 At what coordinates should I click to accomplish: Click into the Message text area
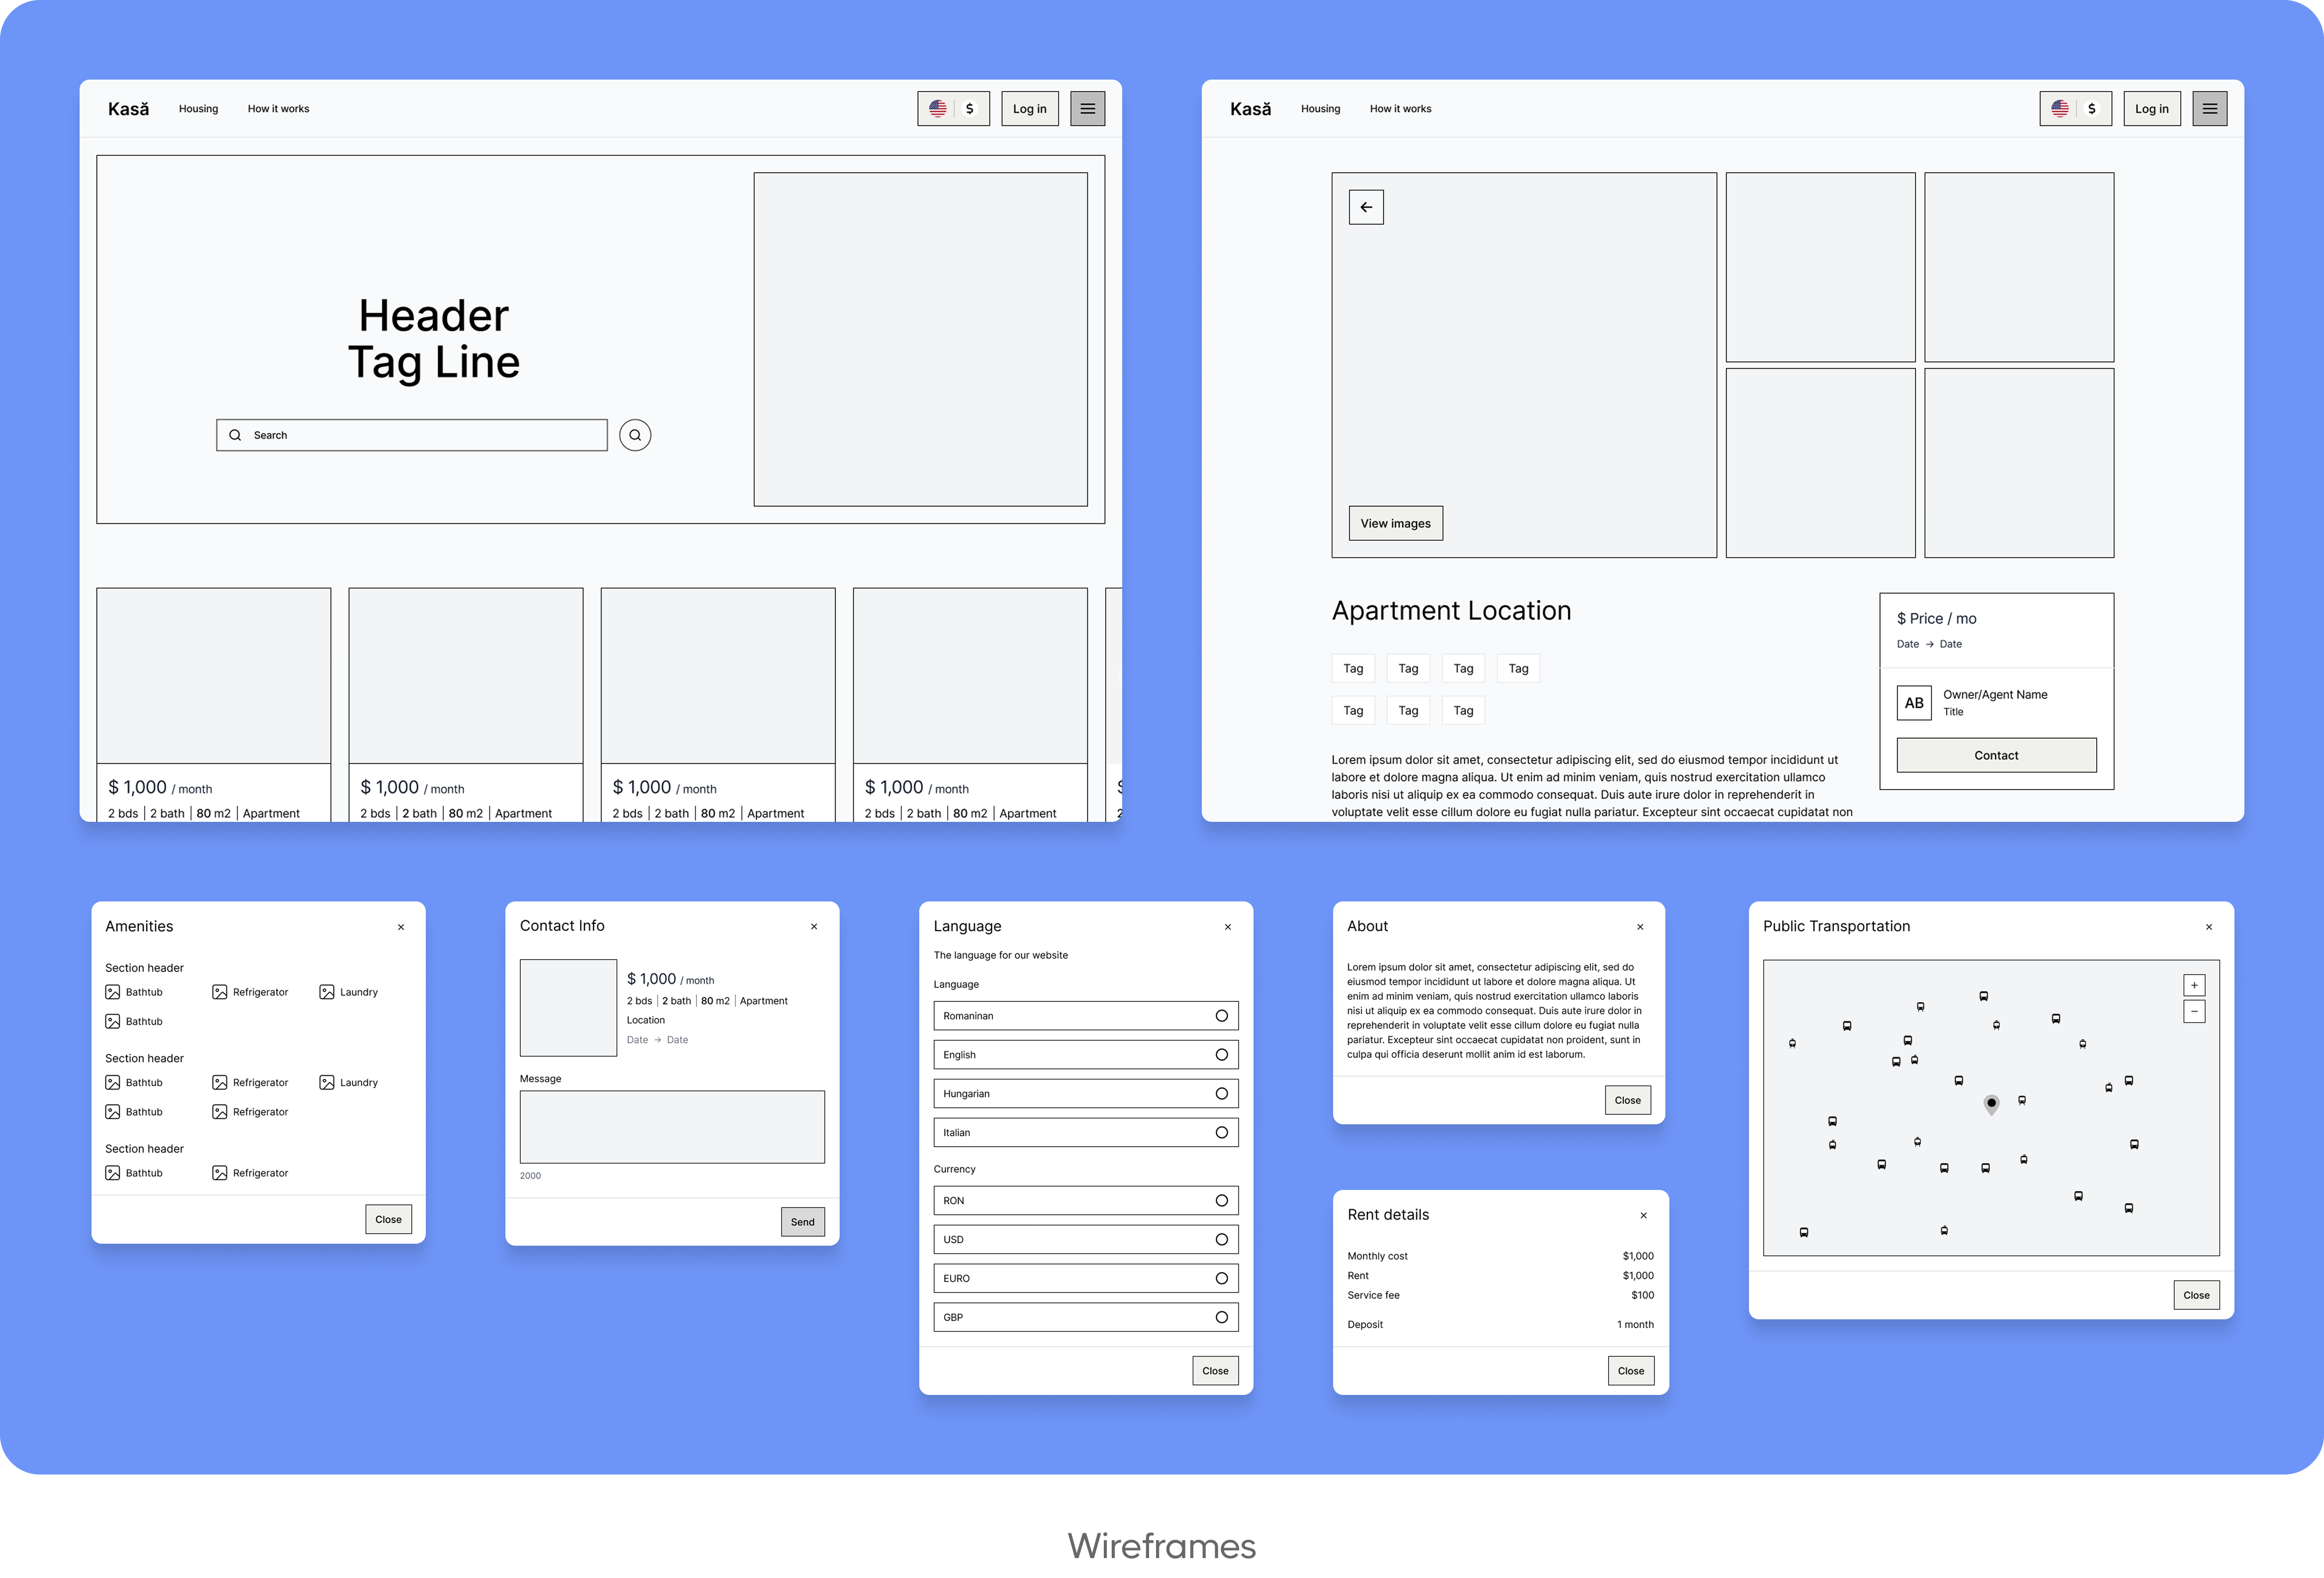pyautogui.click(x=672, y=1127)
